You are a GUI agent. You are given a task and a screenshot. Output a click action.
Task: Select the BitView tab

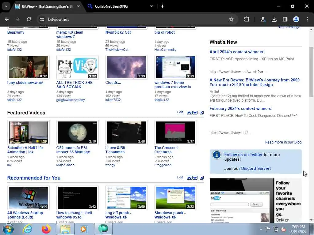click(47, 6)
